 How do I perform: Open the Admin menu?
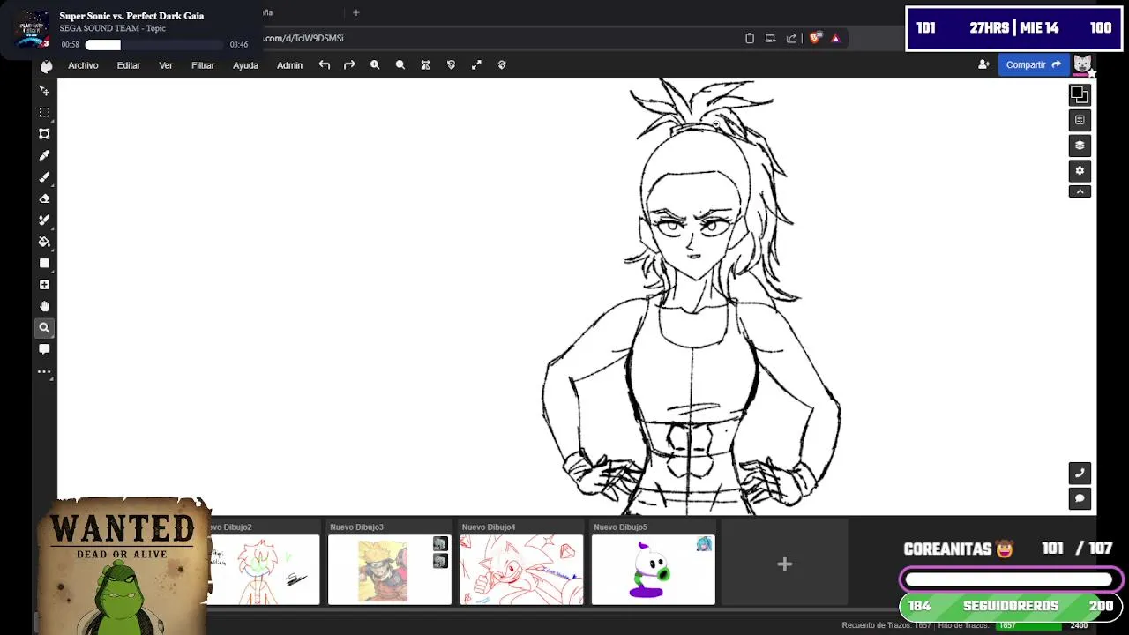coord(289,65)
